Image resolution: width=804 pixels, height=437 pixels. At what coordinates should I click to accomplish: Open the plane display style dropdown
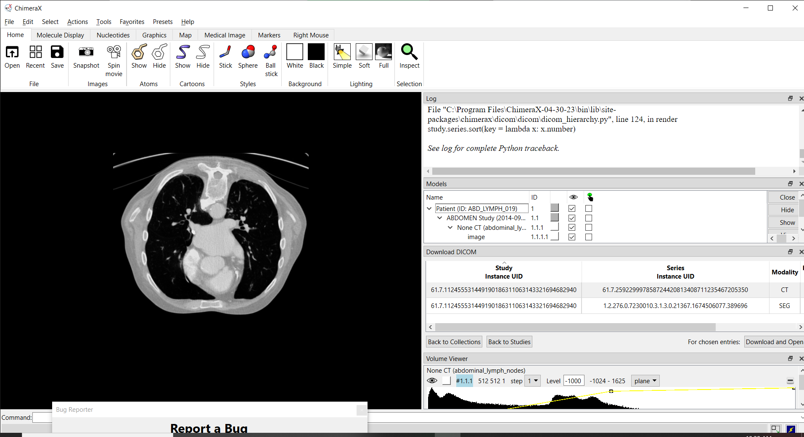click(645, 381)
